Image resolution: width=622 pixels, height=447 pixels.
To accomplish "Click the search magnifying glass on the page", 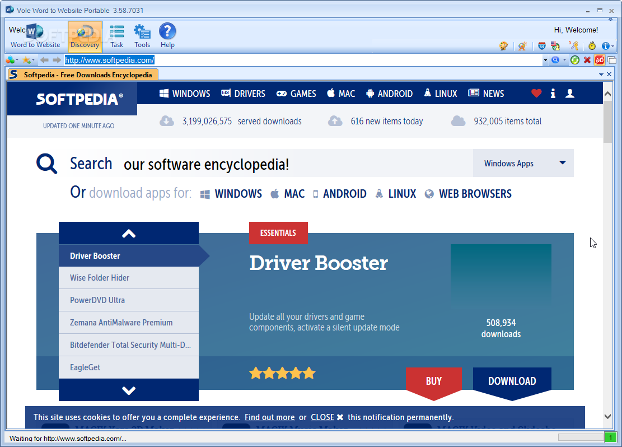I will coord(47,164).
